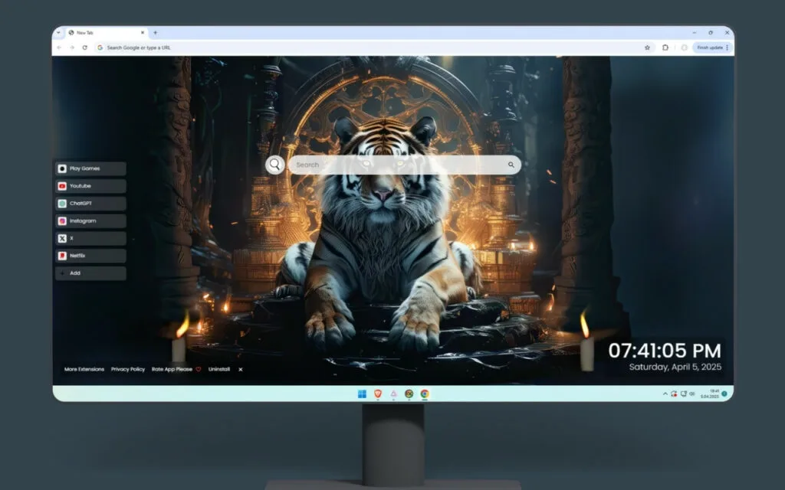Screen dimensions: 785x490
Task: Bookmark this tab with star icon
Action: coord(647,47)
